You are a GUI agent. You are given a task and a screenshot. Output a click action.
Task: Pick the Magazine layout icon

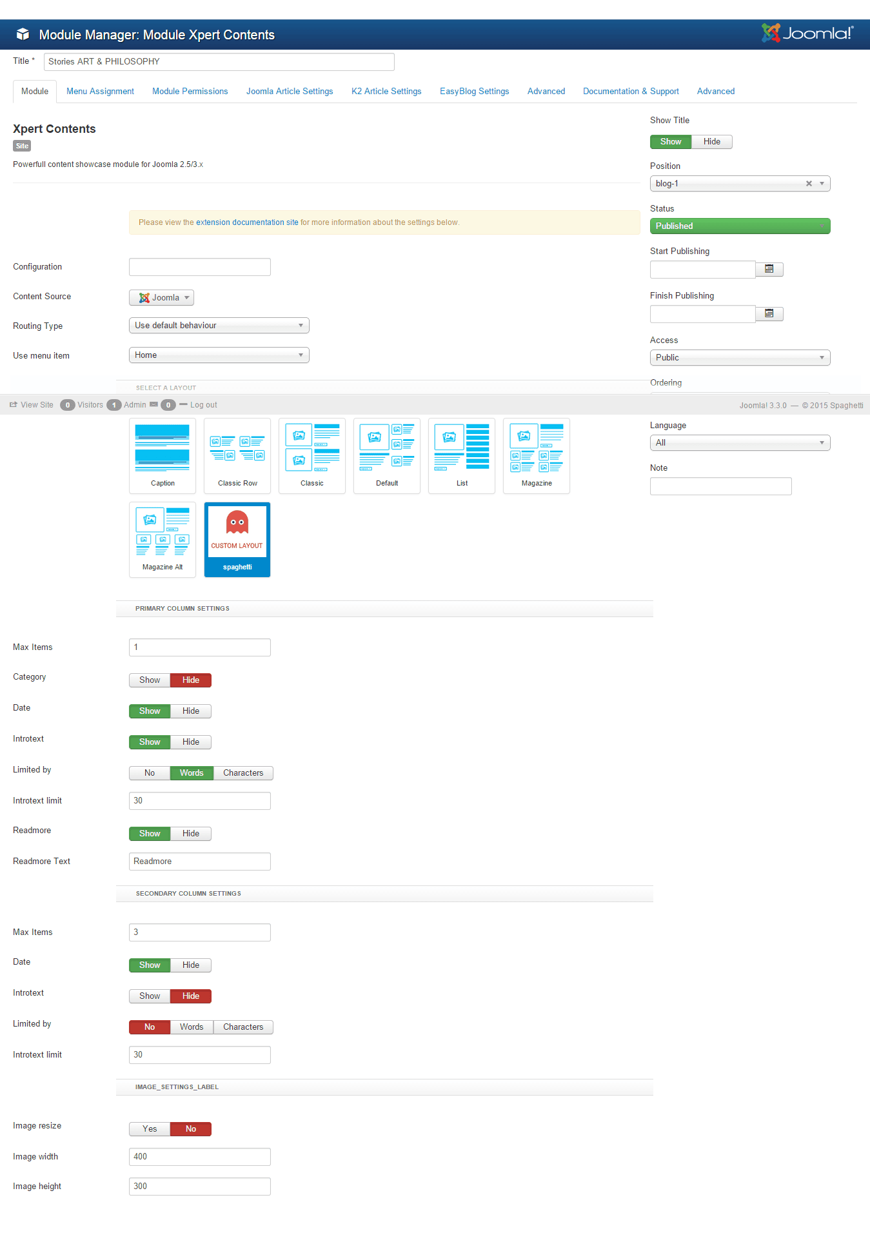(537, 455)
